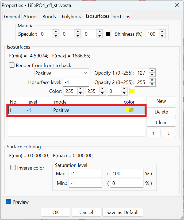Increase Shininess value with up spinner
The width and height of the screenshot is (184, 220).
[162, 32]
